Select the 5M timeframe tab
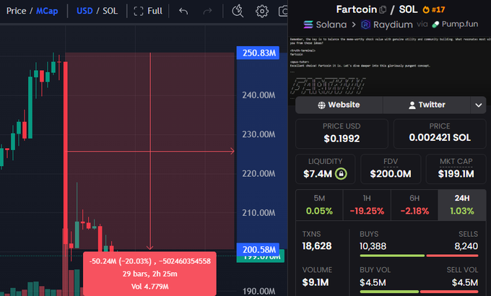491x296 pixels. (318, 197)
